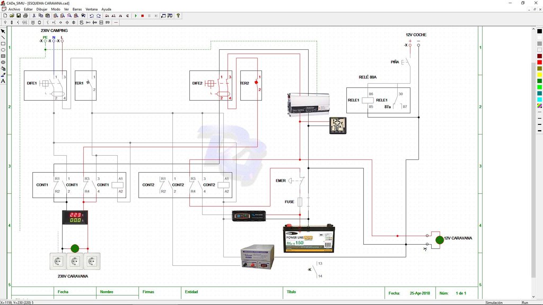
Task: Select the empty ellipse tool
Action: [x=3, y=50]
